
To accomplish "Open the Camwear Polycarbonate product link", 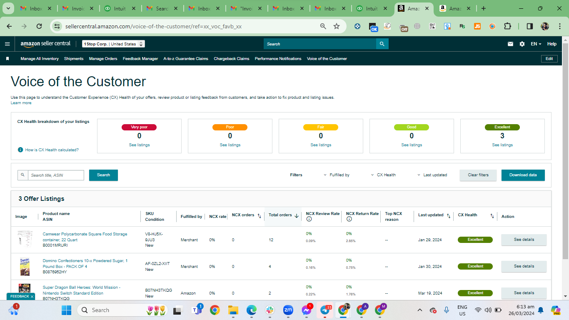I will point(85,237).
